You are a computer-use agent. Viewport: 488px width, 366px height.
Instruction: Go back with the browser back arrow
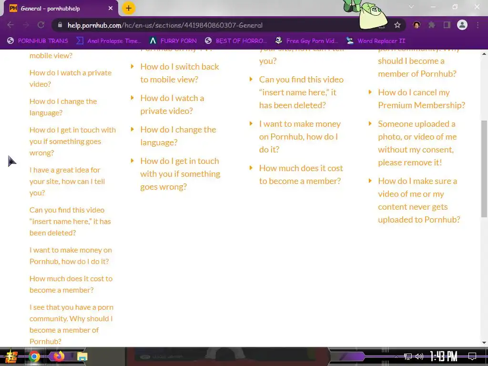click(10, 25)
